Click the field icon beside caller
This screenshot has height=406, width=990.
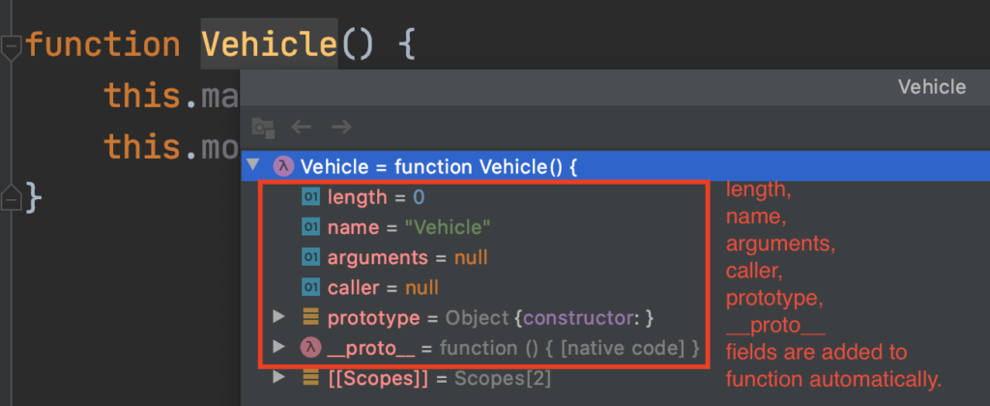click(x=310, y=288)
